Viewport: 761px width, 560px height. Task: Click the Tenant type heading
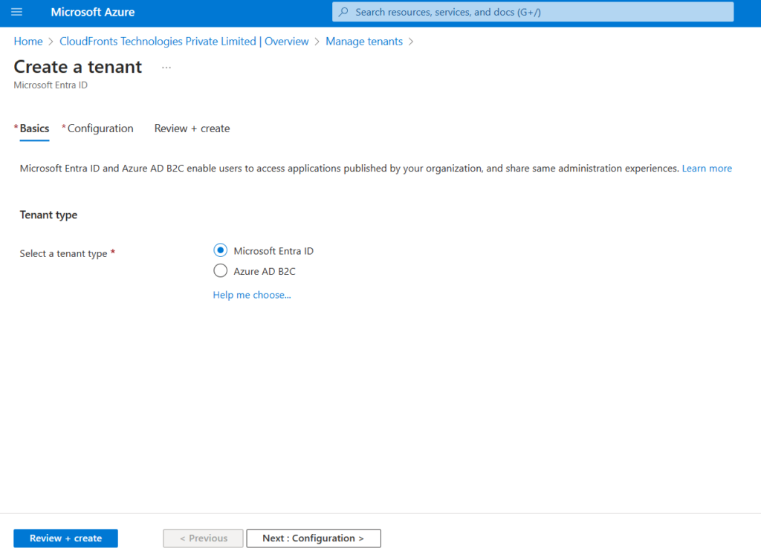(48, 215)
